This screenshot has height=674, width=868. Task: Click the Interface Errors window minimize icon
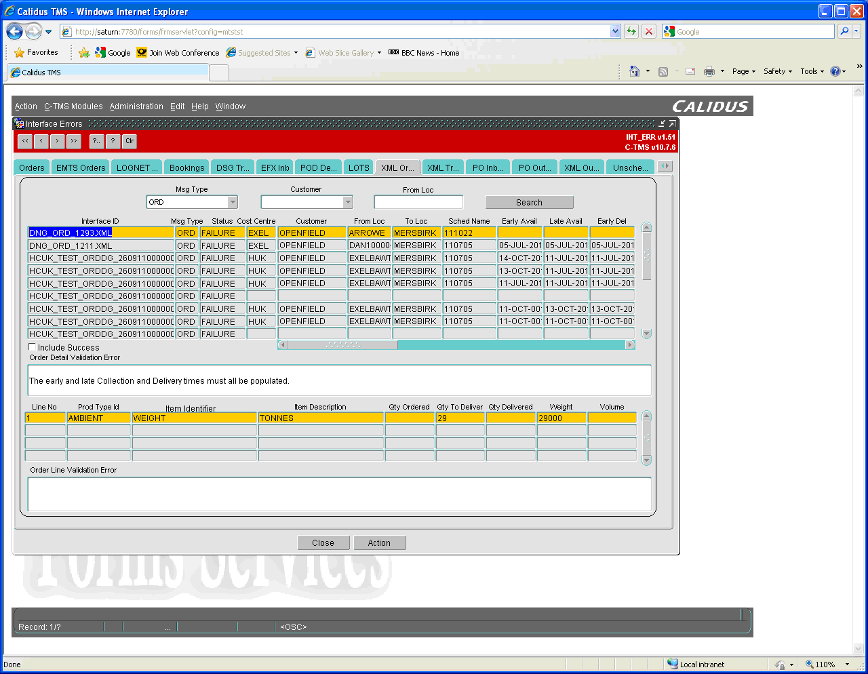pos(662,123)
